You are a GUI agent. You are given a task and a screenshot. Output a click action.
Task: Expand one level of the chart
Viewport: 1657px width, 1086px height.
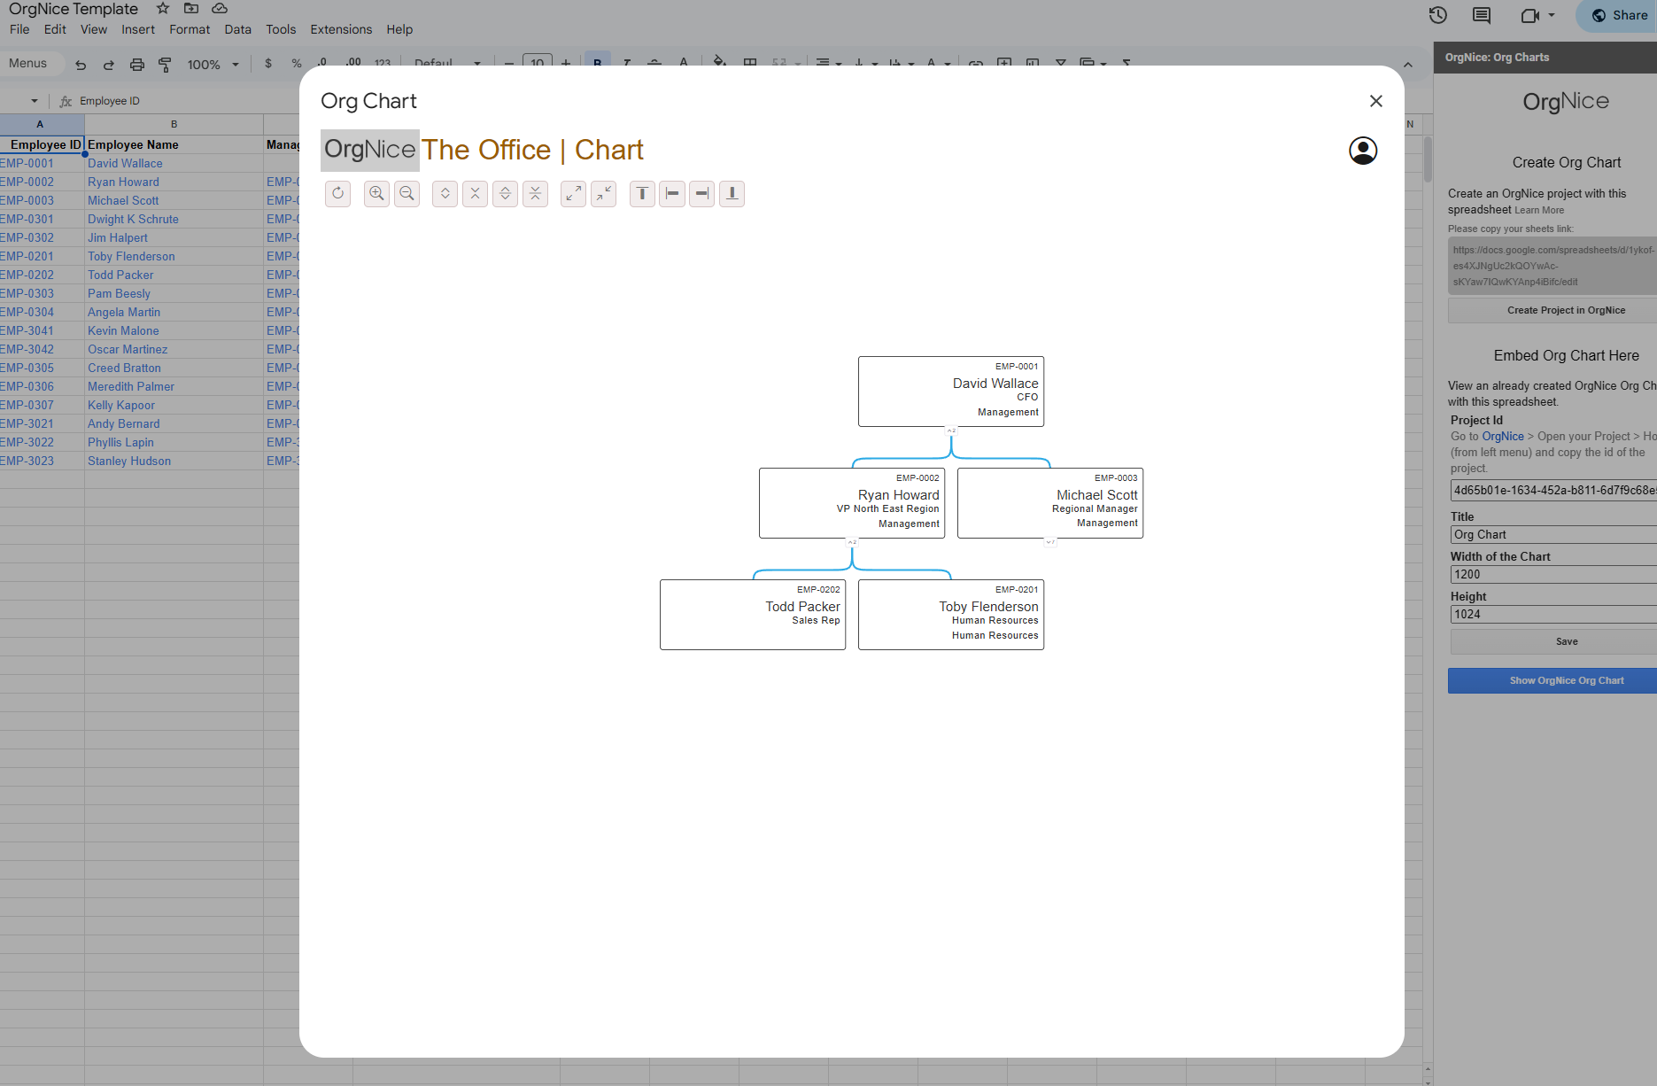[x=445, y=193]
